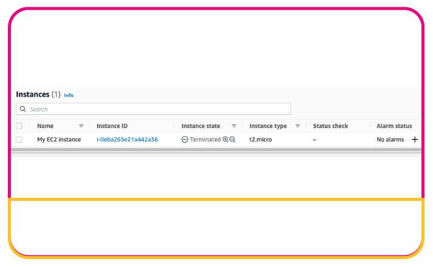Click the No alarms text in row

point(390,140)
